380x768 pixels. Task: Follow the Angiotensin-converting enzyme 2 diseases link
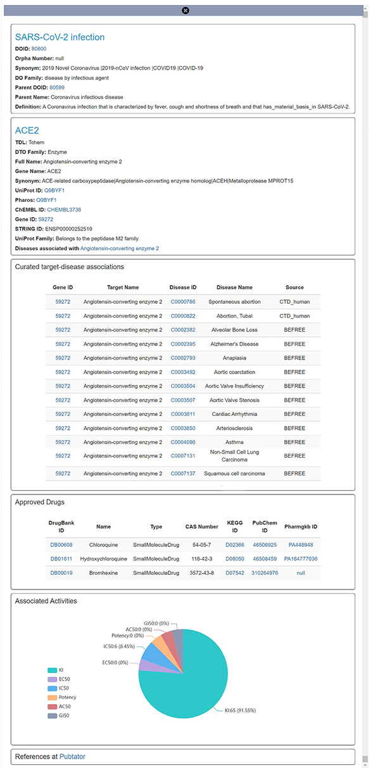pos(119,249)
